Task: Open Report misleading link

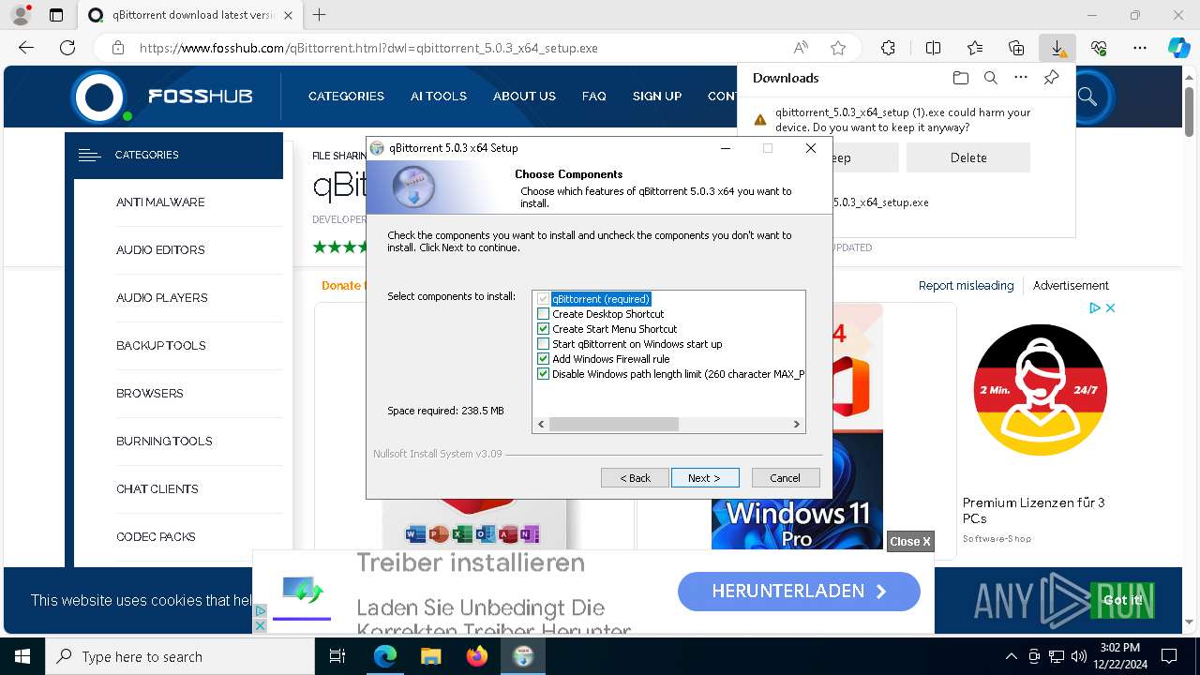Action: coord(966,285)
